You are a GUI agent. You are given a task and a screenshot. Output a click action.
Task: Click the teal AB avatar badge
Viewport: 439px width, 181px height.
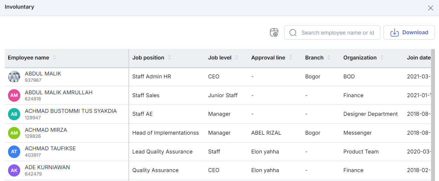14,114
